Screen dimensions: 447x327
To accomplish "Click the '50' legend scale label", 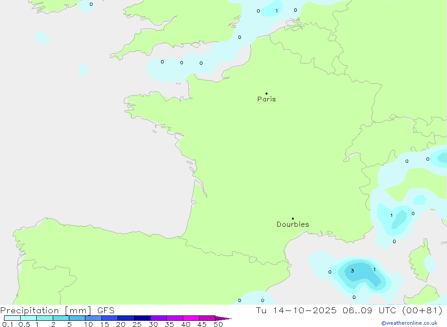I will pos(218,324).
